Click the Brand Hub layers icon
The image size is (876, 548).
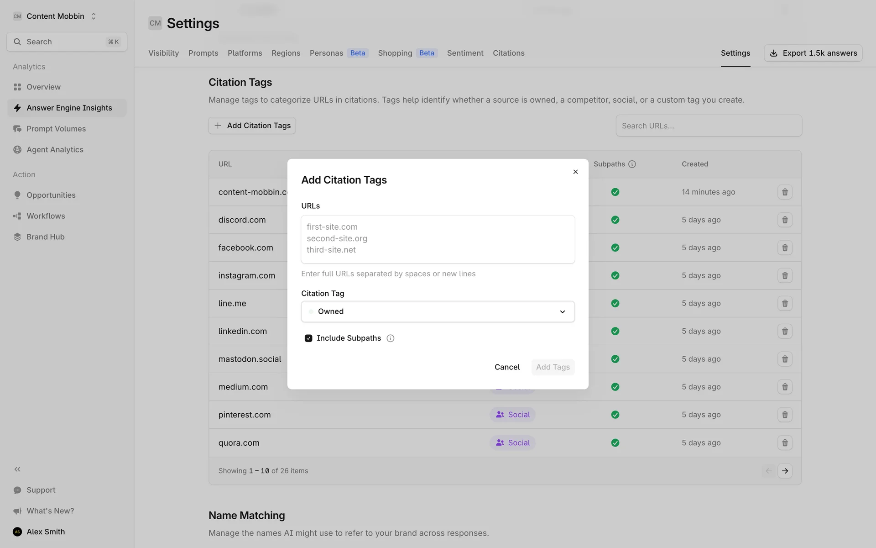[17, 237]
